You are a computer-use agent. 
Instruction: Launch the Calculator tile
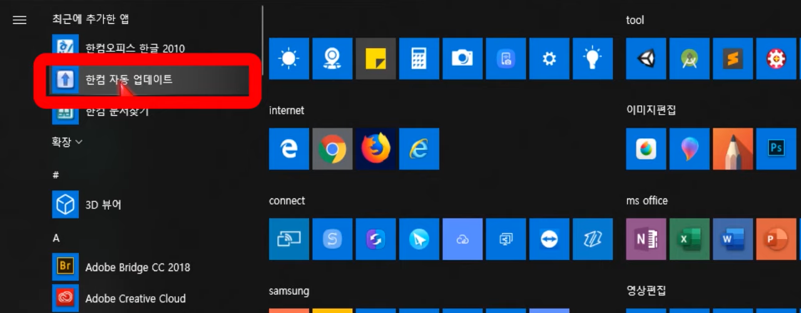click(x=419, y=59)
